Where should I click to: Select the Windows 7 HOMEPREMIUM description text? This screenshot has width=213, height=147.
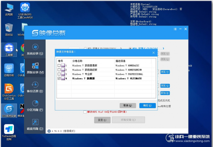(x=128, y=70)
